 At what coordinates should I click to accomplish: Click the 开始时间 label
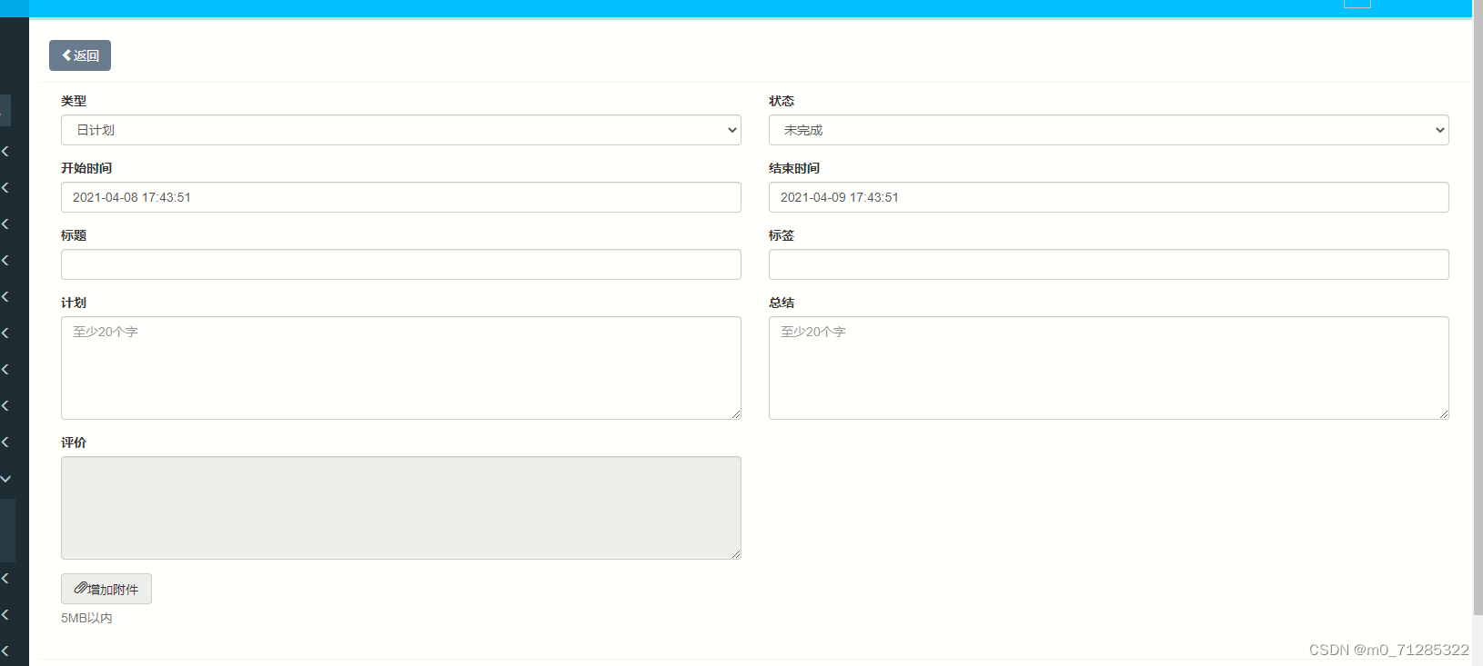pyautogui.click(x=86, y=168)
